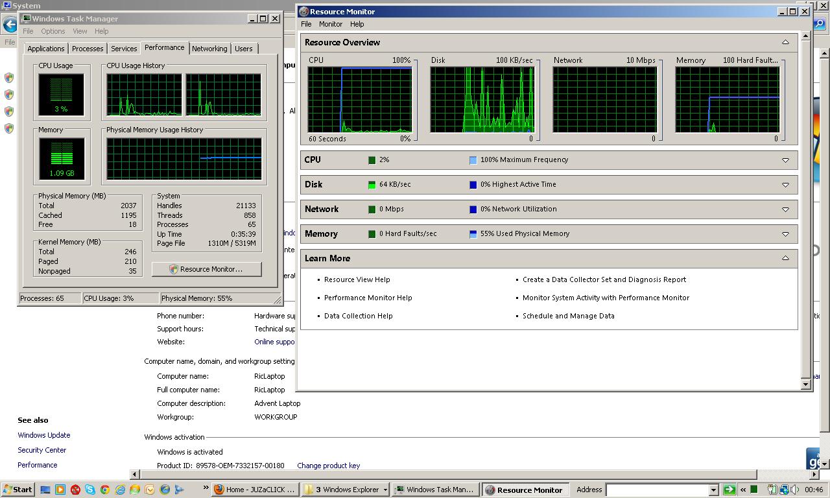
Task: Open Resource Monitor's Monitor menu
Action: point(331,24)
